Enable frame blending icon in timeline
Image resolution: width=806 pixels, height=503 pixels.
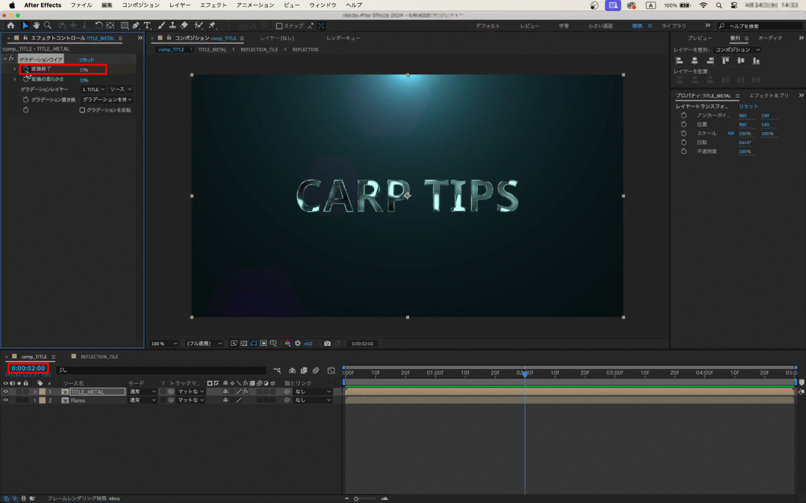point(304,370)
